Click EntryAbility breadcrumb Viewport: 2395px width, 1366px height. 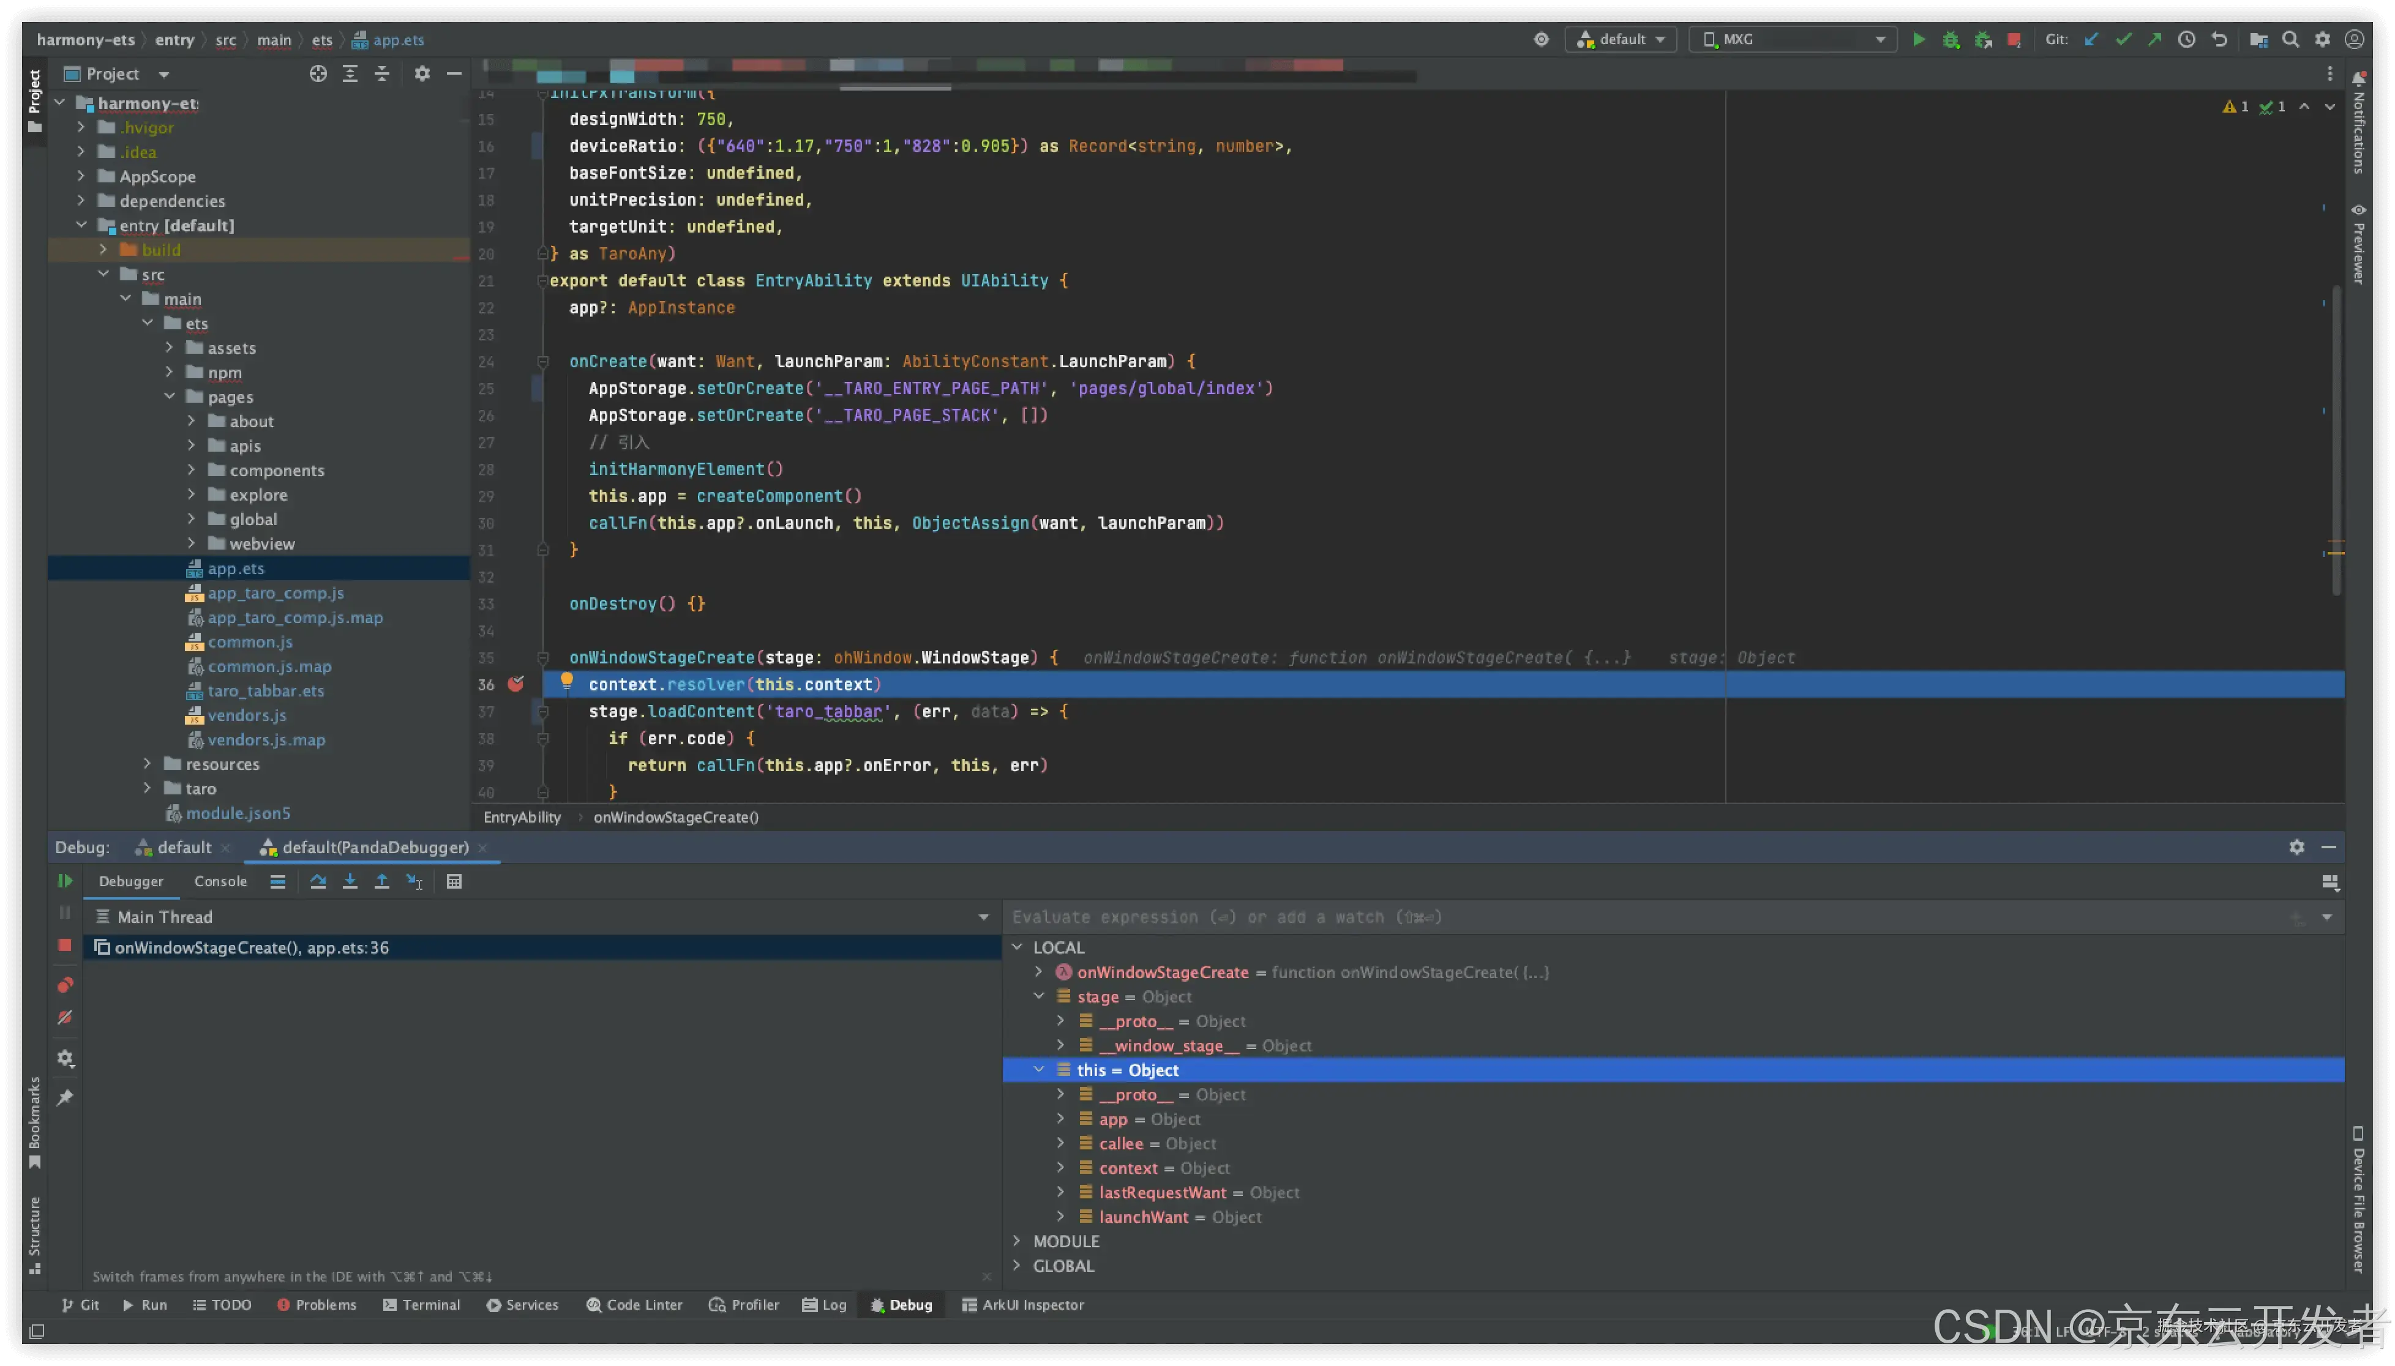522,816
